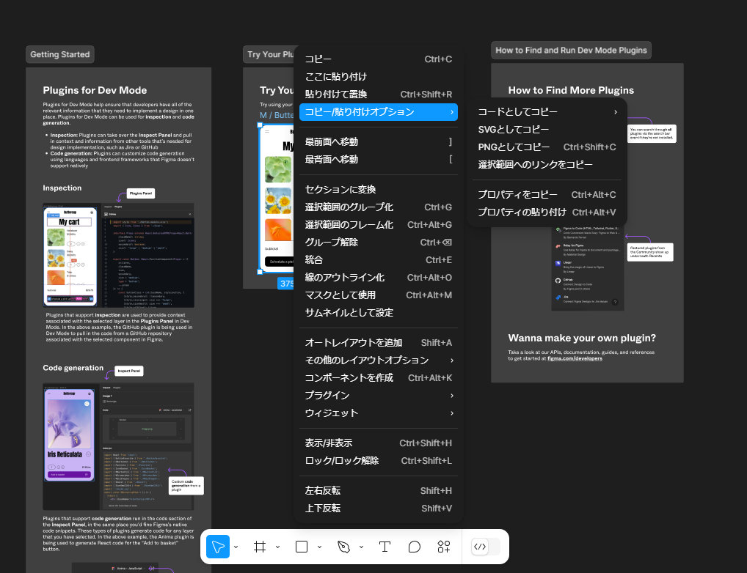Choose 上下反転 menu item

(378, 509)
